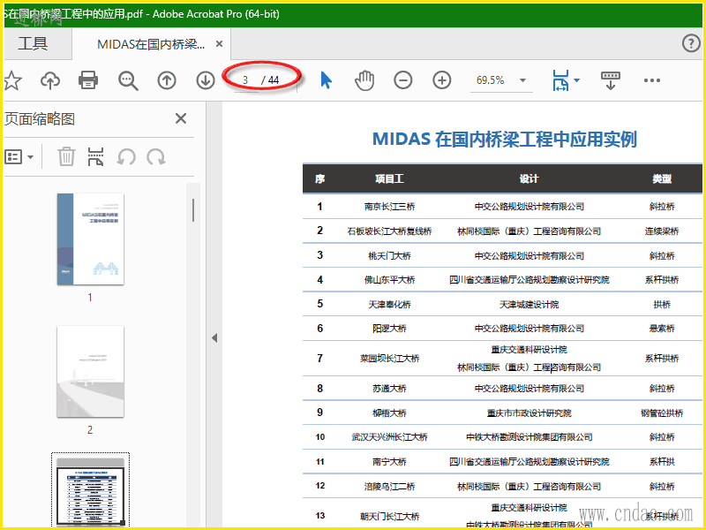Click 阳逻大桥 cell
The height and width of the screenshot is (530, 706).
[389, 329]
